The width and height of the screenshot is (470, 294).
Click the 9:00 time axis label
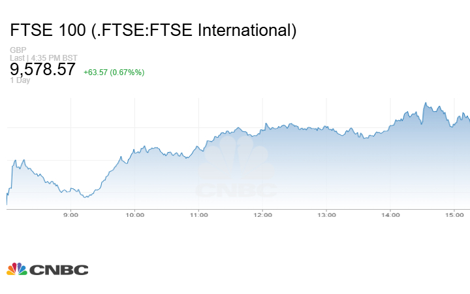click(70, 214)
